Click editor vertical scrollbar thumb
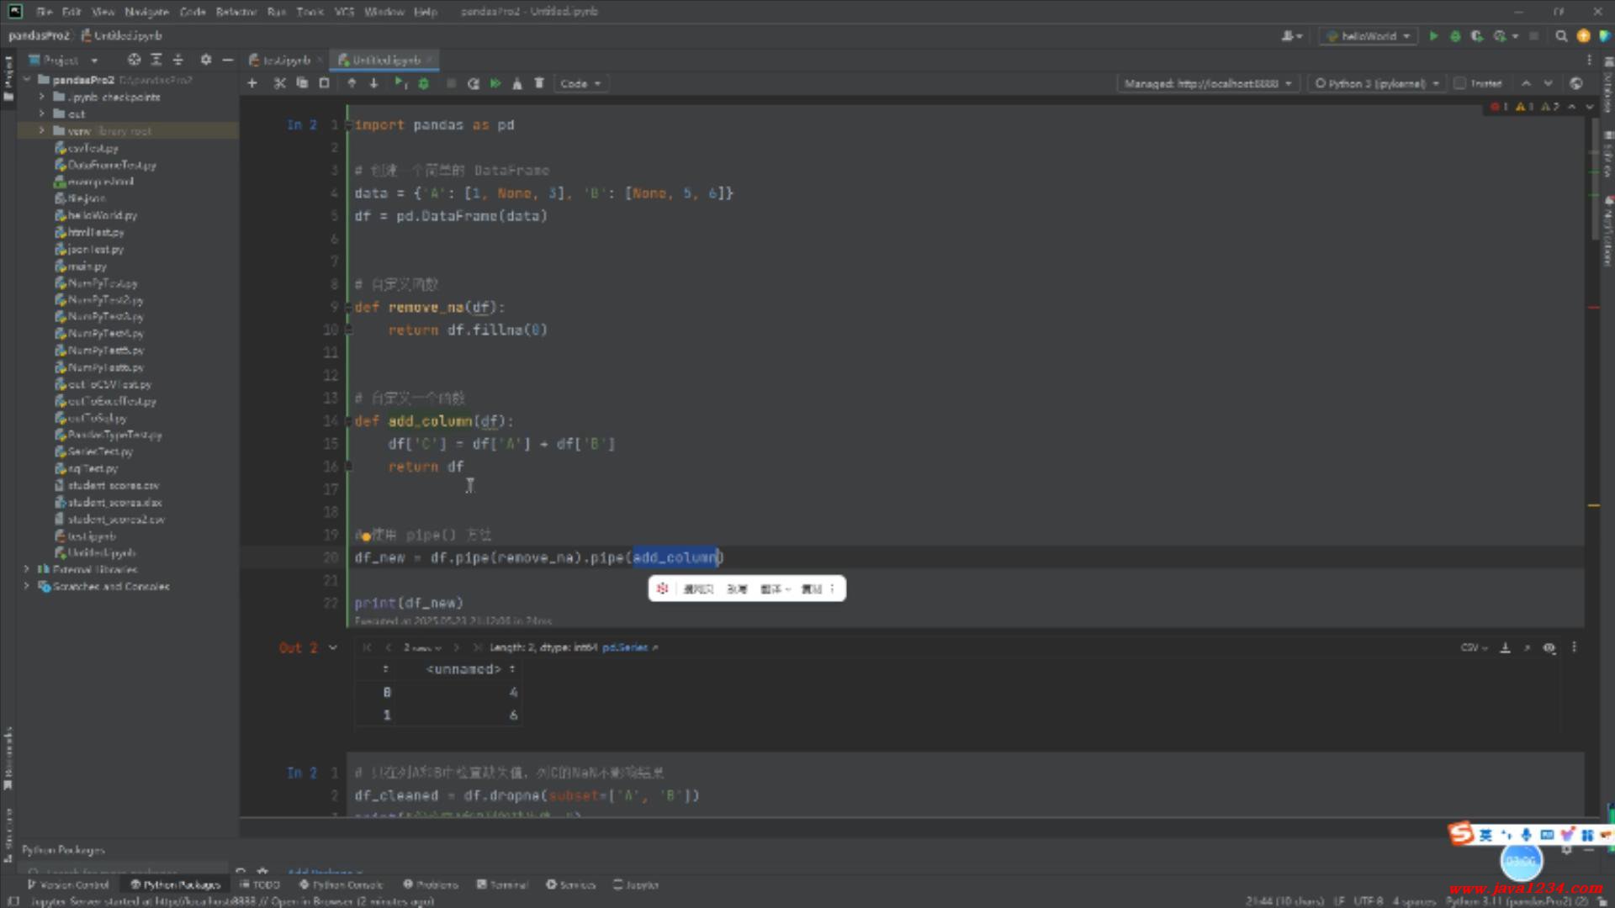Viewport: 1615px width, 908px height. (x=1595, y=178)
